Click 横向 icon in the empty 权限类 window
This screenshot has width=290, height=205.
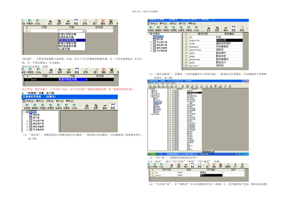[x=105, y=107]
